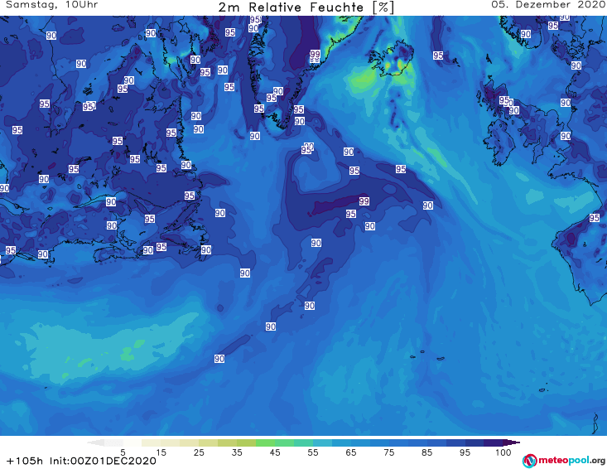This screenshot has width=607, height=469.
Task: Pick the bright green colorbar segment before 45
Action: tap(265, 442)
